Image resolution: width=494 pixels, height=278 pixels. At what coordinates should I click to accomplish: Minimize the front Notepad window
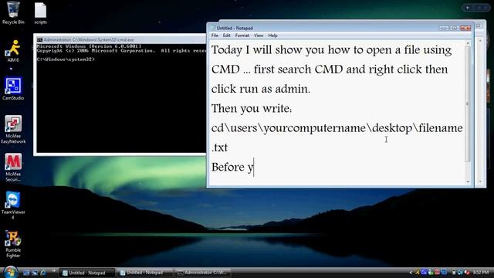(x=444, y=28)
